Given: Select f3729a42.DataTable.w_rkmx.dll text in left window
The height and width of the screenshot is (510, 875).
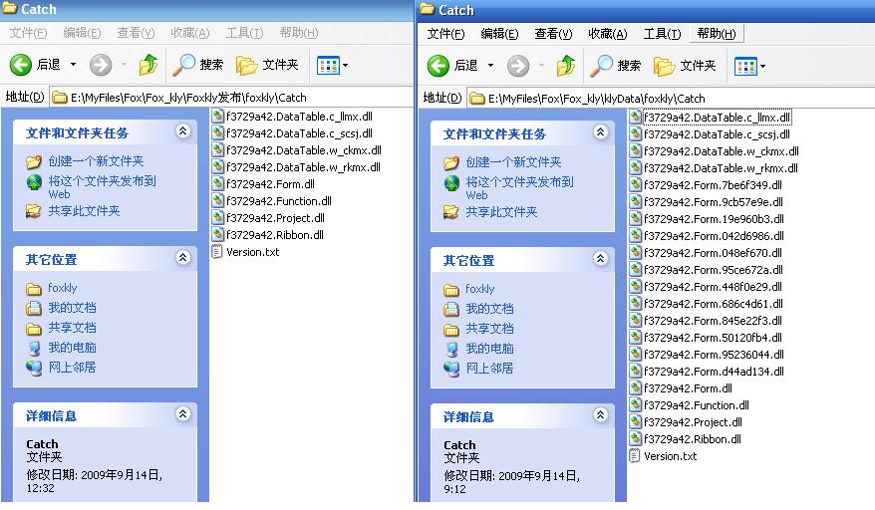Looking at the screenshot, I should point(304,167).
